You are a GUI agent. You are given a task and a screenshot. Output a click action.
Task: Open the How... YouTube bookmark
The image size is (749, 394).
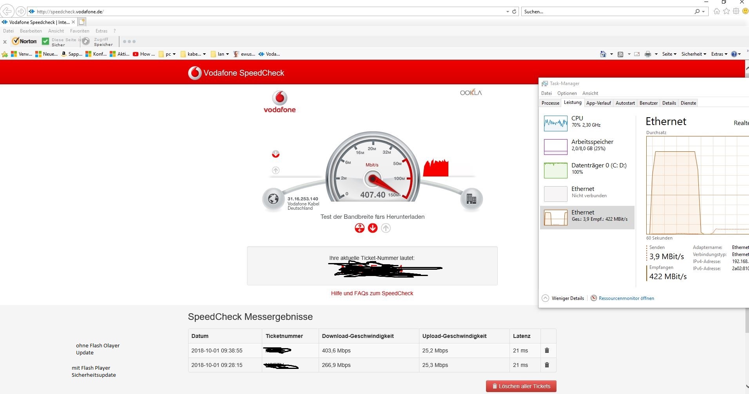click(x=143, y=54)
